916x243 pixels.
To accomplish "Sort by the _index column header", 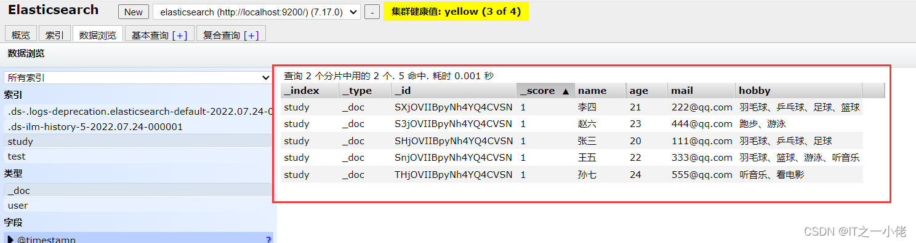I will (x=310, y=90).
